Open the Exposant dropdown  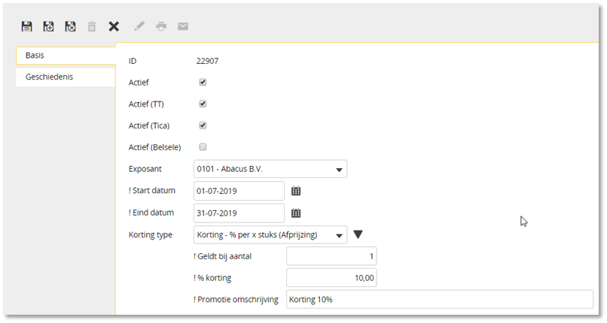click(270, 169)
